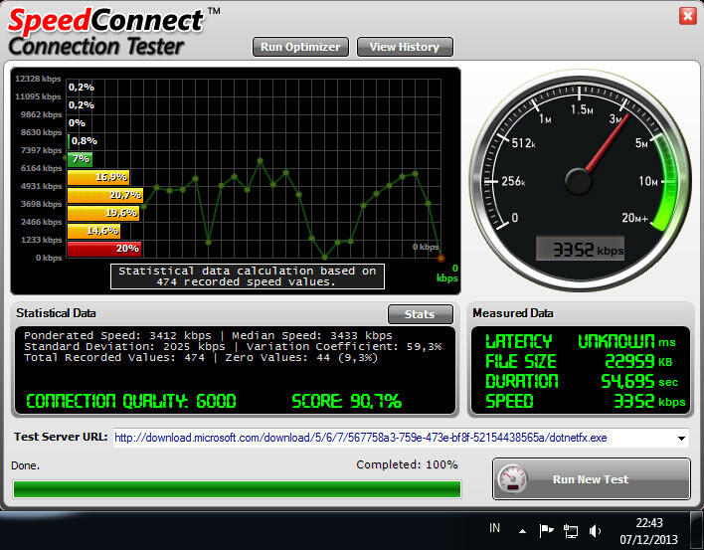This screenshot has height=550, width=704.
Task: Click the 20,7% yellow histogram bar
Action: (x=105, y=195)
